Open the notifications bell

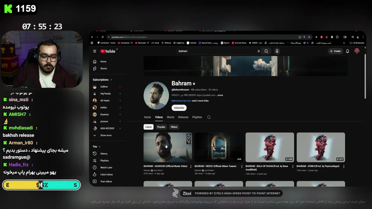(x=348, y=51)
